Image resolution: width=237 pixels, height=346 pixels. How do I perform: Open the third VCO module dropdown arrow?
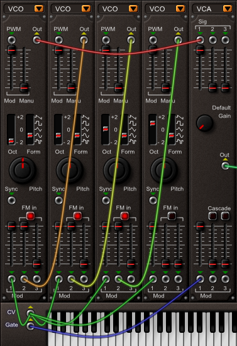133,9
